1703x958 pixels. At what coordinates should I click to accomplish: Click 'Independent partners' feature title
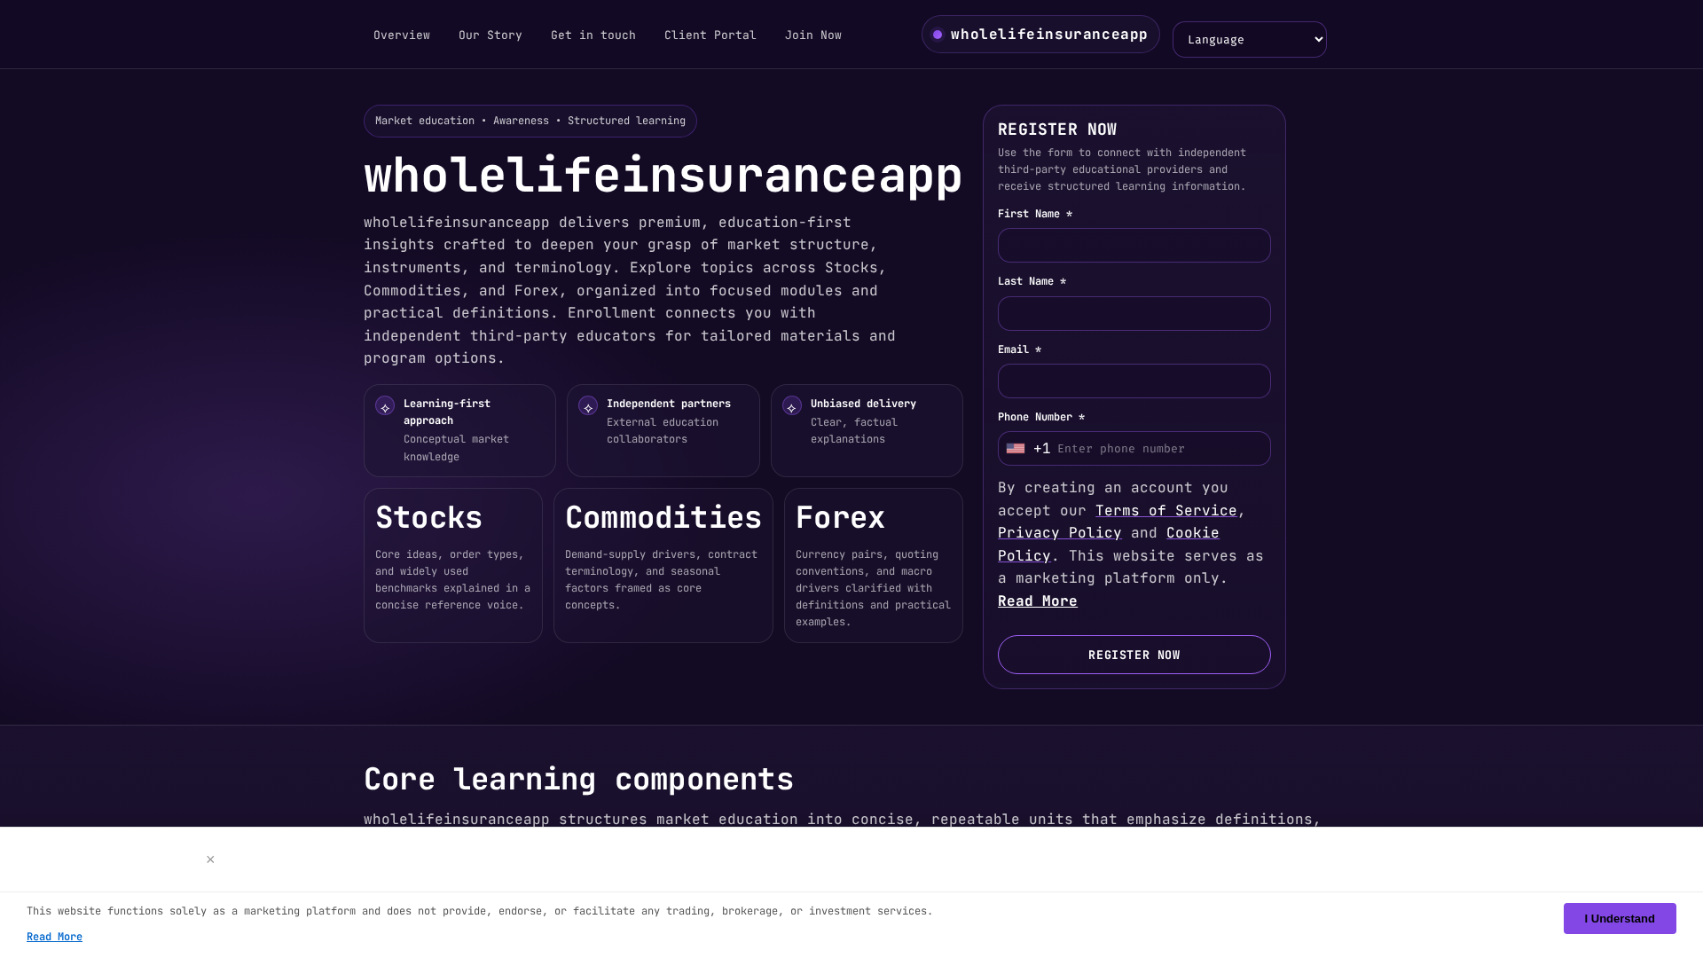tap(668, 404)
